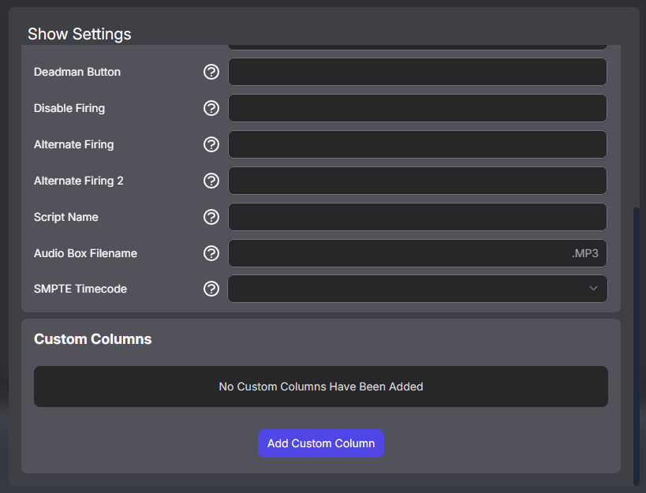Viewport: 646px width, 493px height.
Task: Click into the Deadman Button input field
Action: (x=416, y=72)
